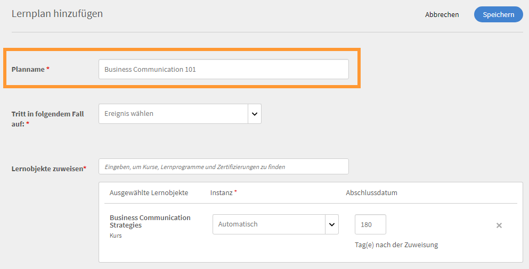Screen dimensions: 529x269
Task: Focus the Planname text field
Action: click(223, 69)
